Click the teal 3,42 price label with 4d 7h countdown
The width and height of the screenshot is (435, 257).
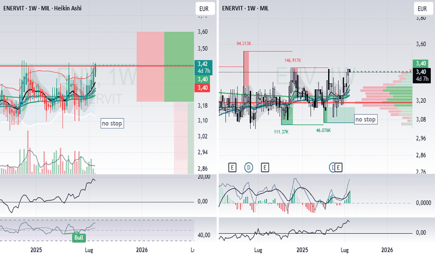(x=203, y=67)
